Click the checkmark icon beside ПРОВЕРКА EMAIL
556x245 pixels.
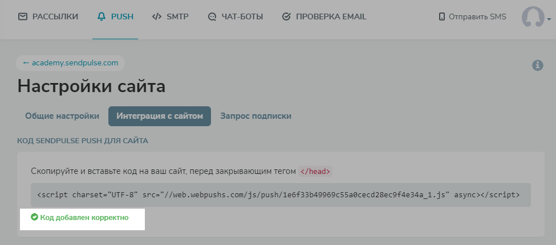point(286,16)
